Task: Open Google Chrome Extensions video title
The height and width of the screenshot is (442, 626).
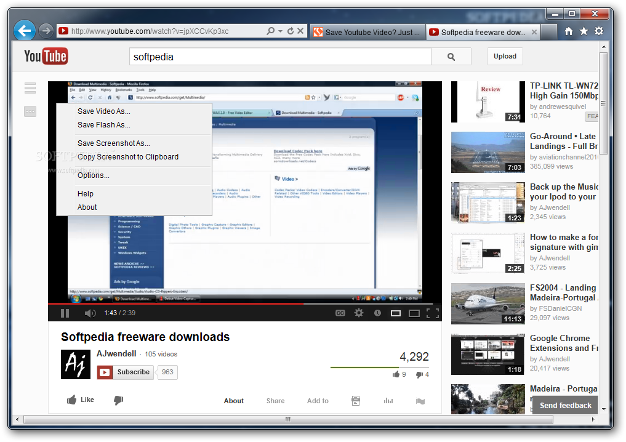Action: (x=564, y=344)
